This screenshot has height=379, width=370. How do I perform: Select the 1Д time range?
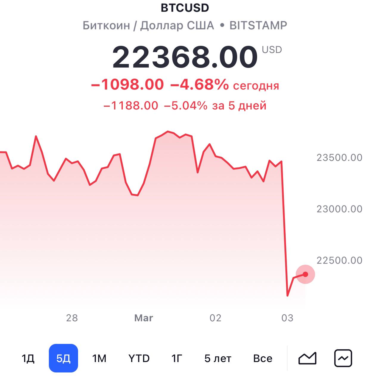[x=28, y=358]
